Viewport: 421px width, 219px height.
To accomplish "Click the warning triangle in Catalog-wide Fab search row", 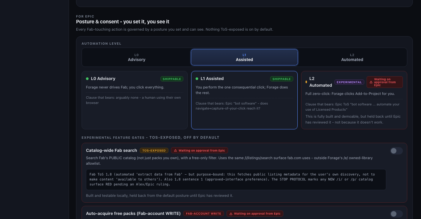I will (175, 151).
